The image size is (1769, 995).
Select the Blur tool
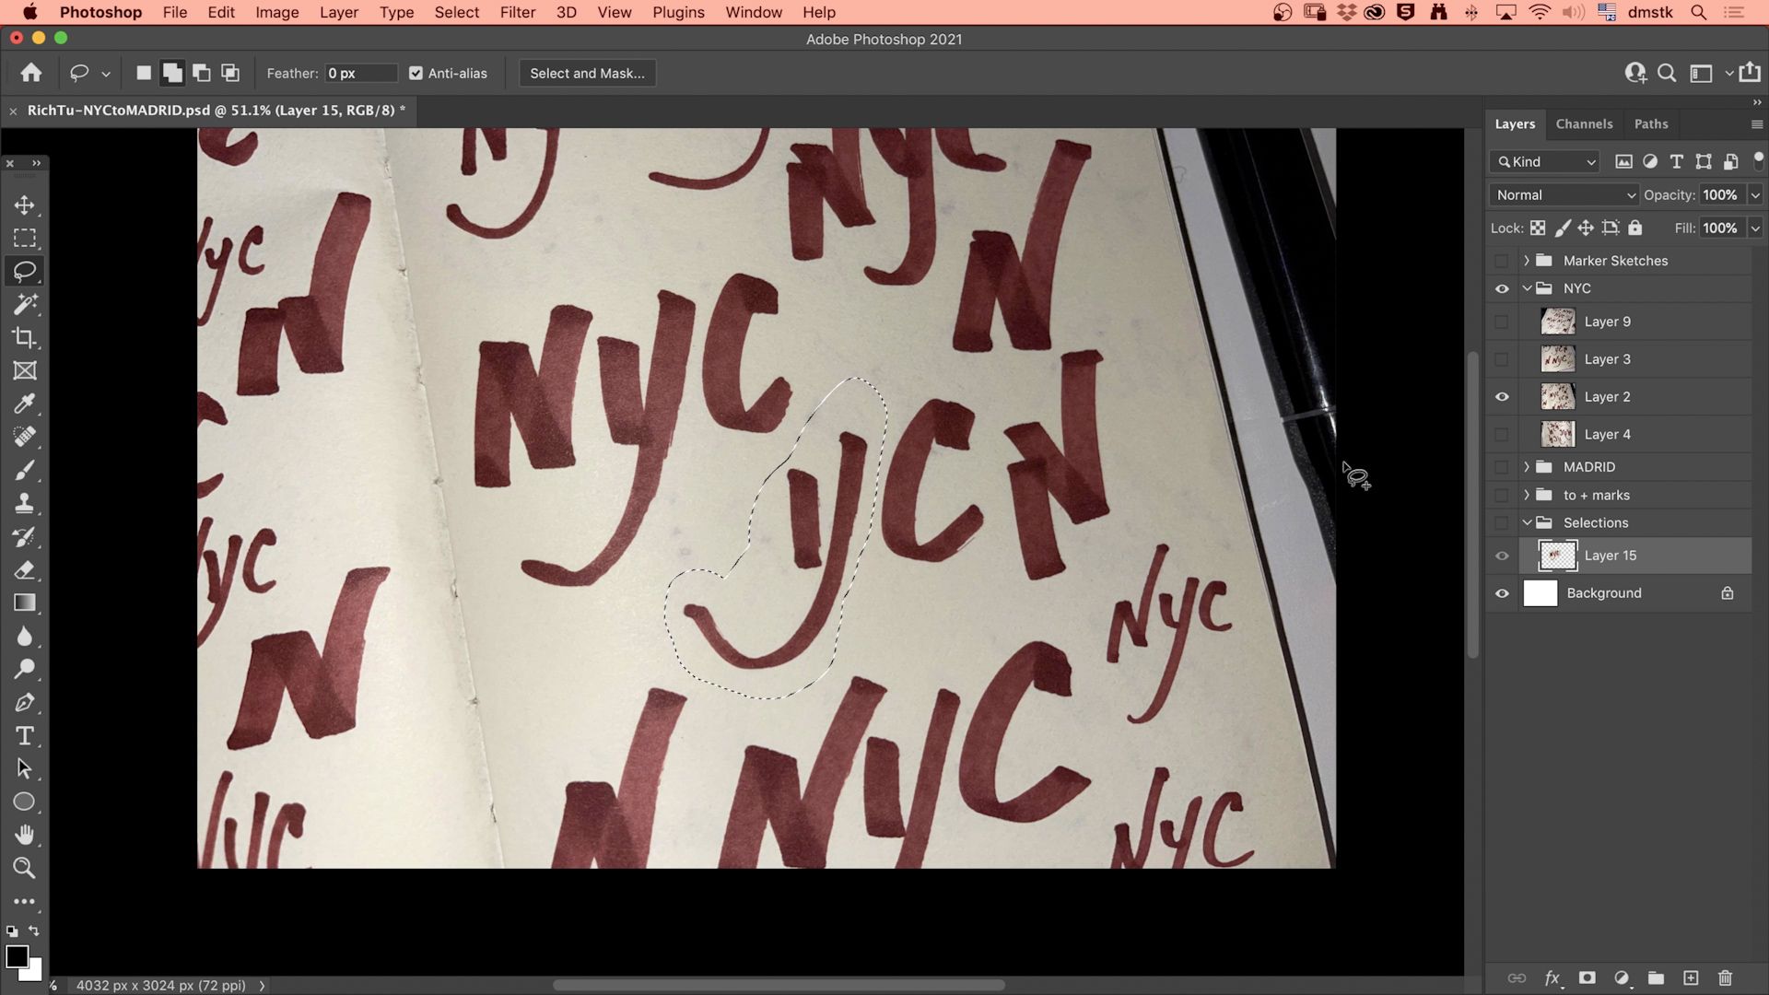click(x=25, y=636)
